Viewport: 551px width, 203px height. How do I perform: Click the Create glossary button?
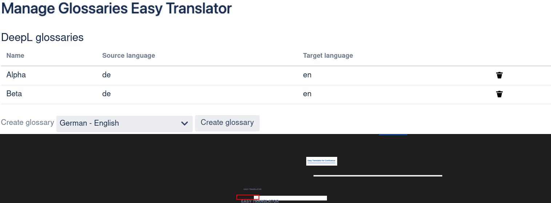(x=227, y=123)
